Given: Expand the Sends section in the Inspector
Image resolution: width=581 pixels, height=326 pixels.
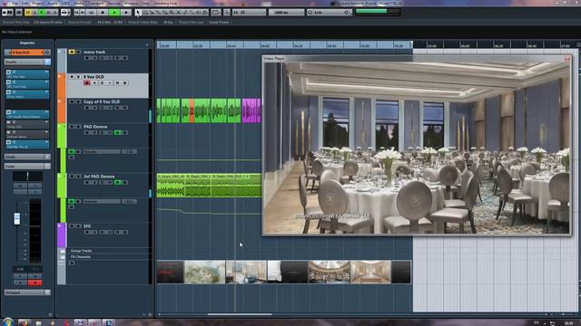Looking at the screenshot, I should coord(27,157).
